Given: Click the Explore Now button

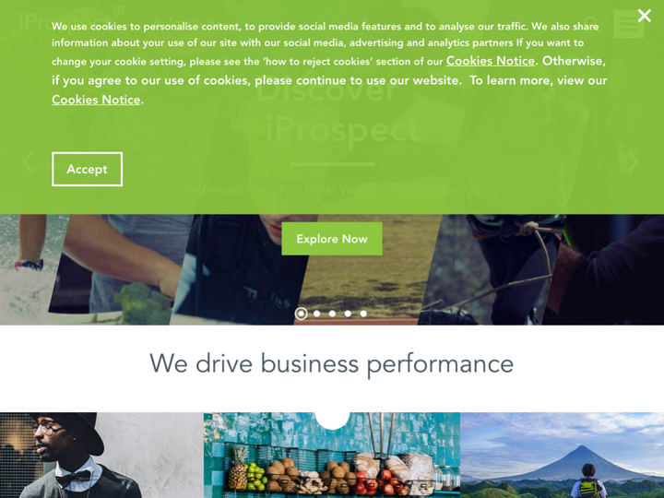Looking at the screenshot, I should [x=332, y=239].
